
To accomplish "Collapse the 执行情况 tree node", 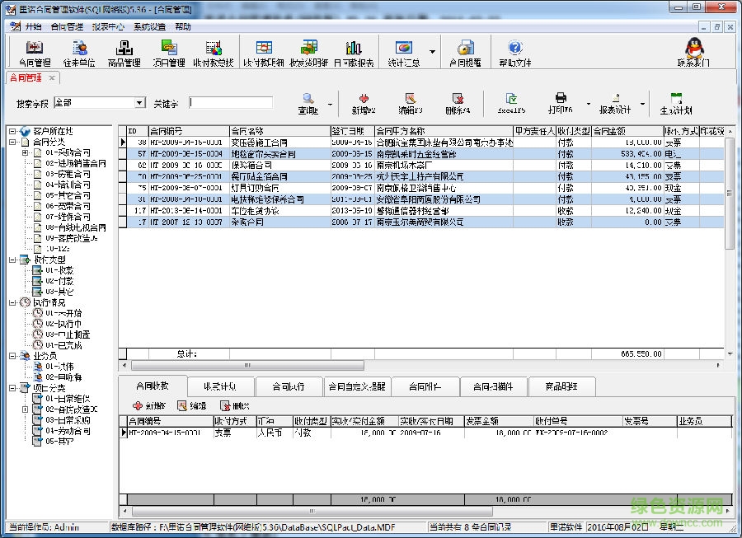I will 13,302.
